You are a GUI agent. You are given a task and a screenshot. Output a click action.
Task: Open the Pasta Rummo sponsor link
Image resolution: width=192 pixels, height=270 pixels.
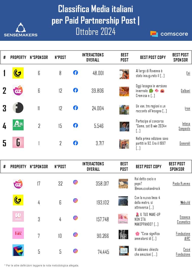(x=181, y=184)
